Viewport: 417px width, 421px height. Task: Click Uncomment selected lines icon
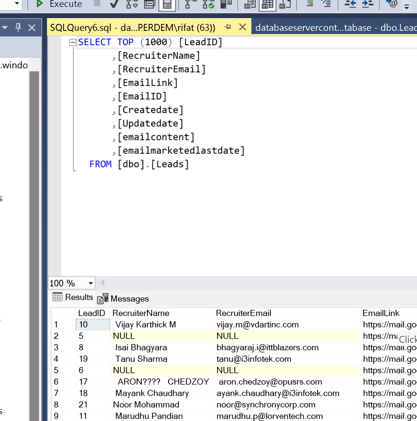326,3
